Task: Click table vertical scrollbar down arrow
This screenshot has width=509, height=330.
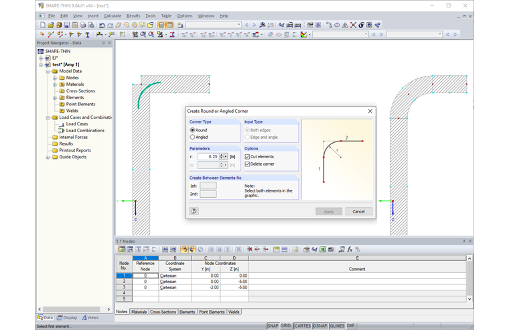Action: click(x=469, y=298)
